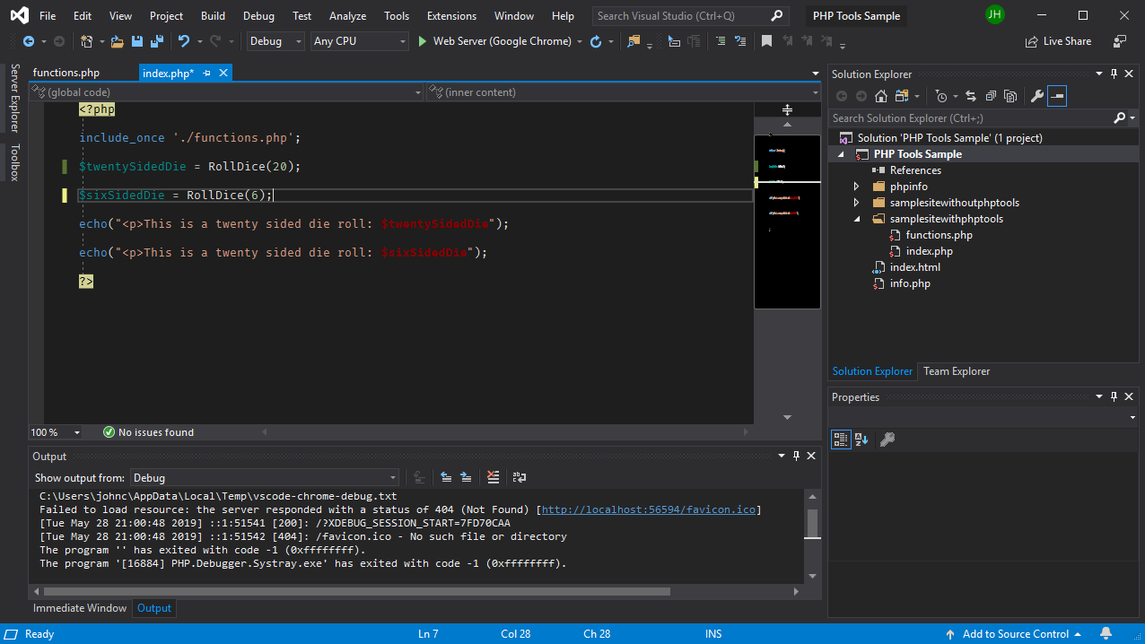Click the Solution Explorer Home icon

tap(881, 96)
